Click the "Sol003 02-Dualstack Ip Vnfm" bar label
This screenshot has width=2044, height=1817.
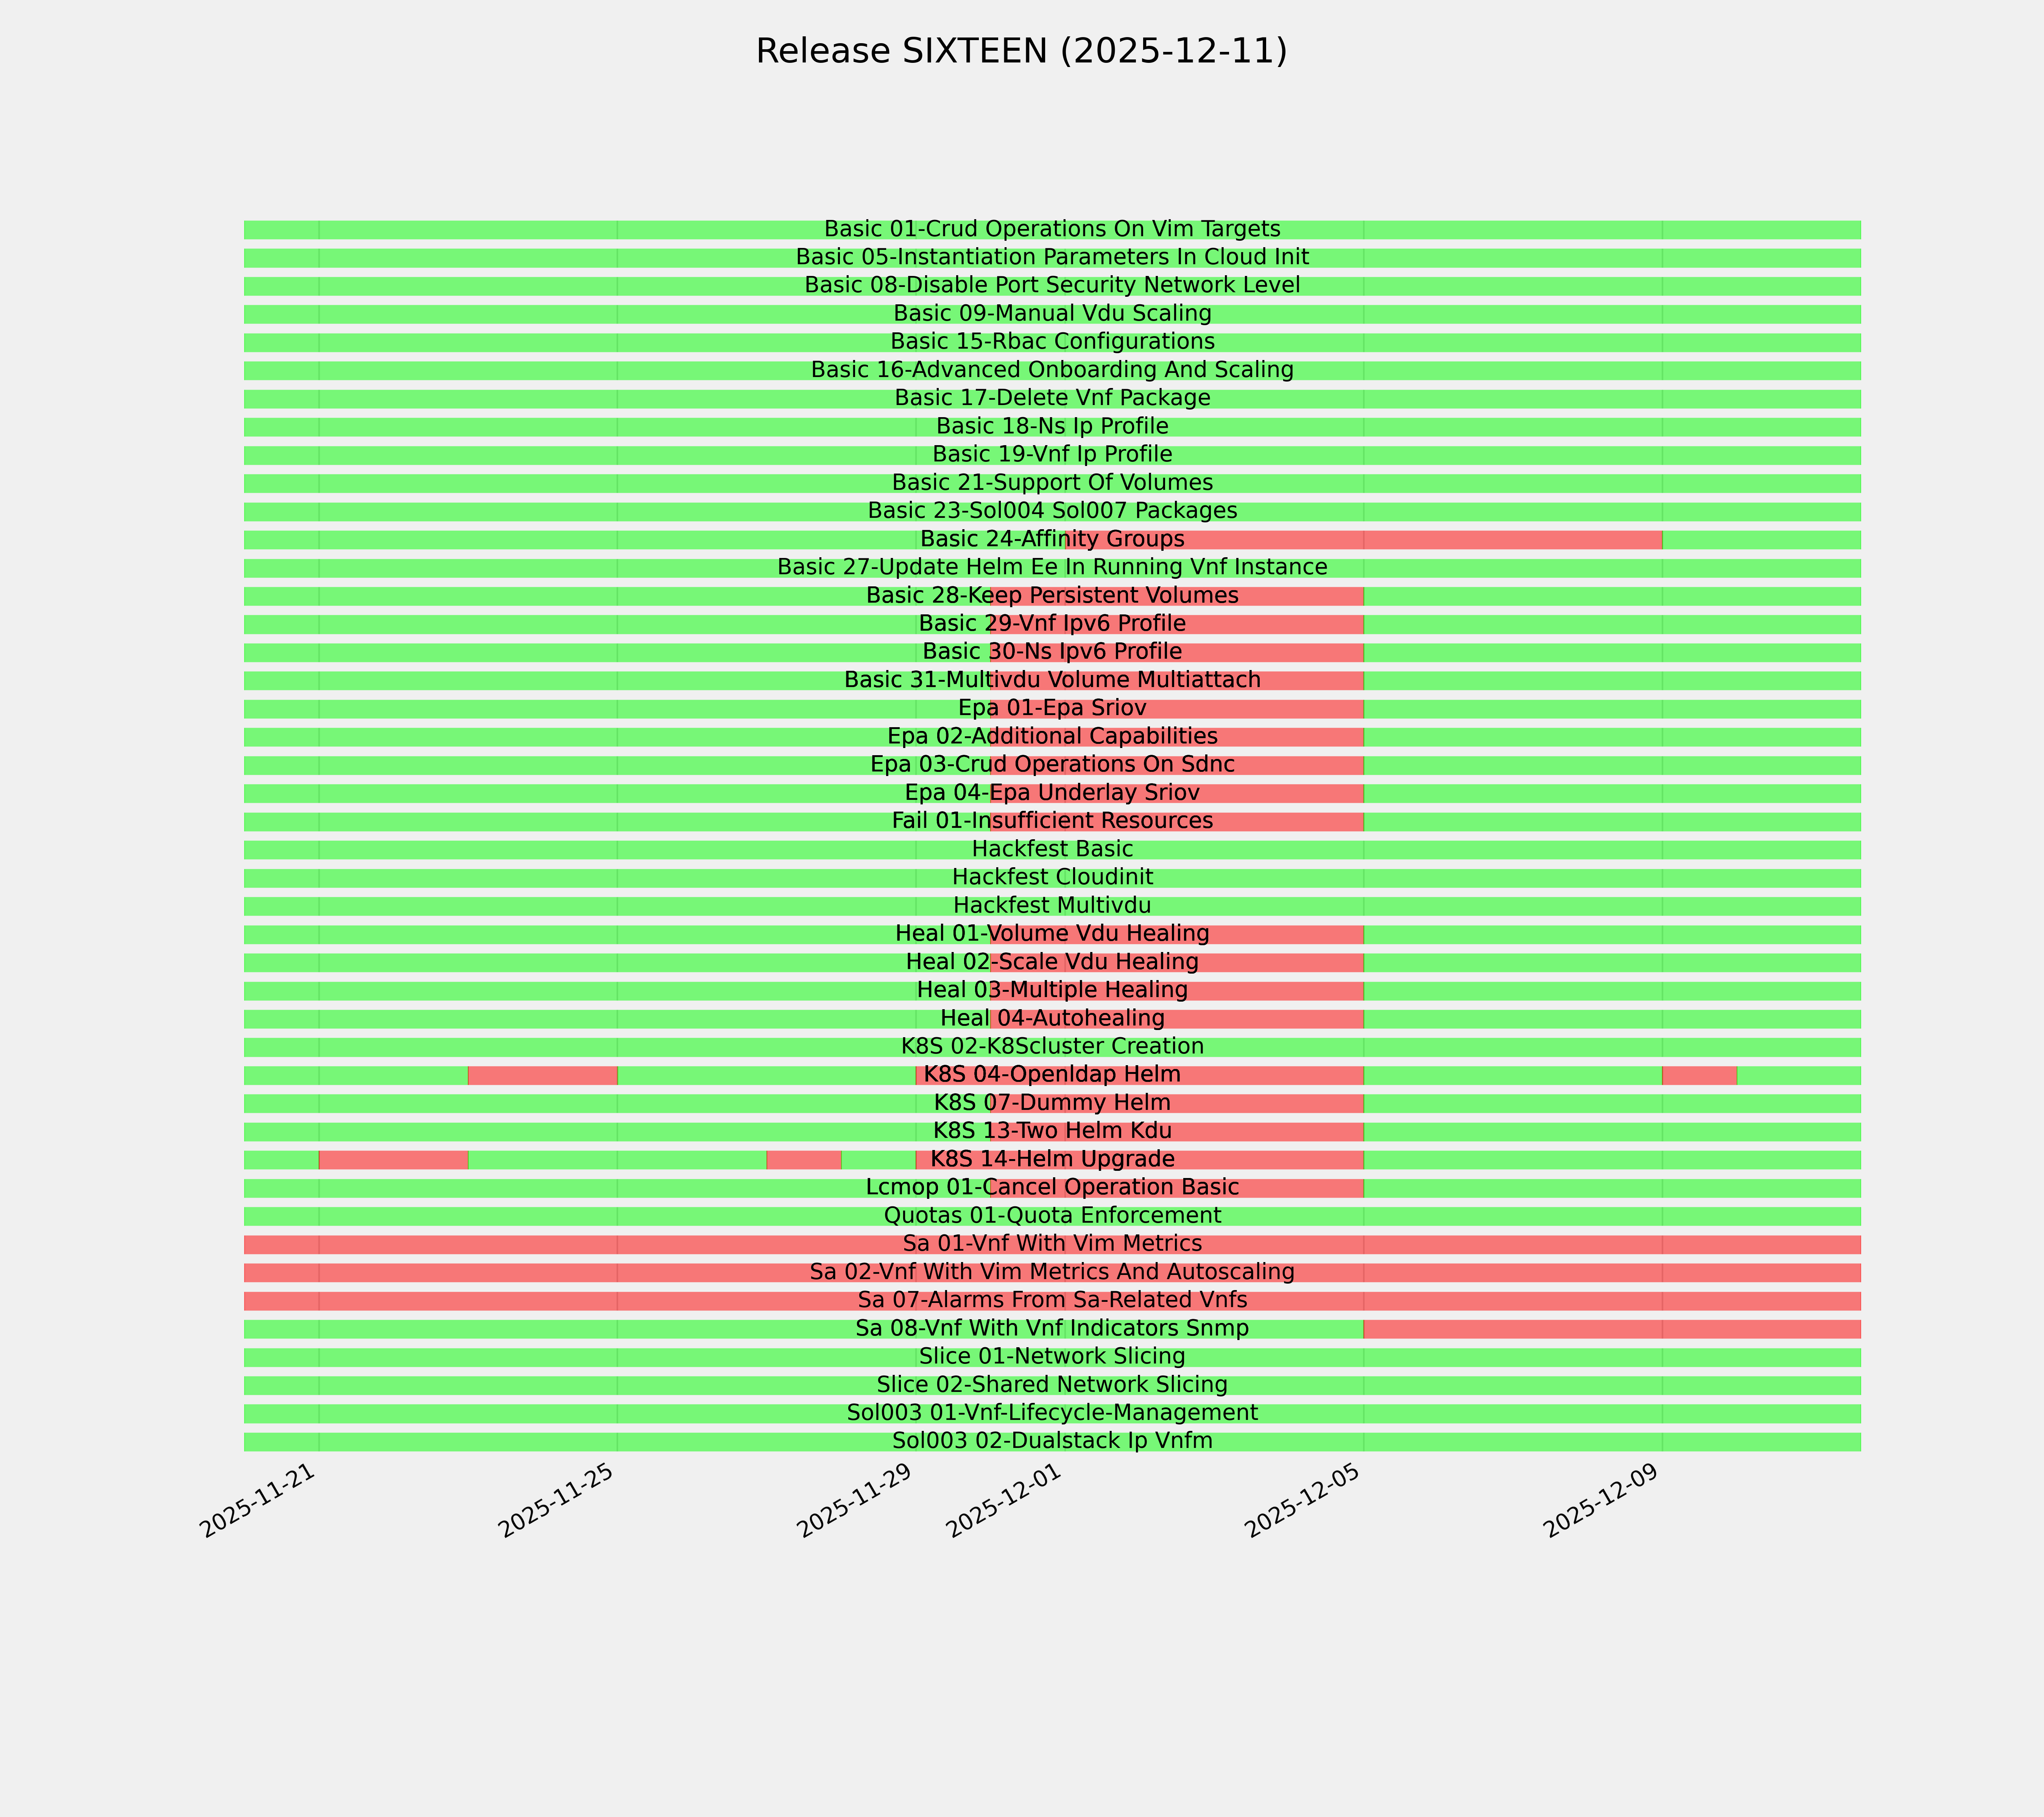1052,1441
